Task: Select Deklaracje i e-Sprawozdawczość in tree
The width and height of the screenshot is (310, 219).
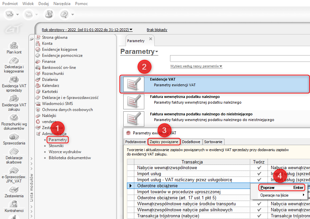Action: coord(70,98)
